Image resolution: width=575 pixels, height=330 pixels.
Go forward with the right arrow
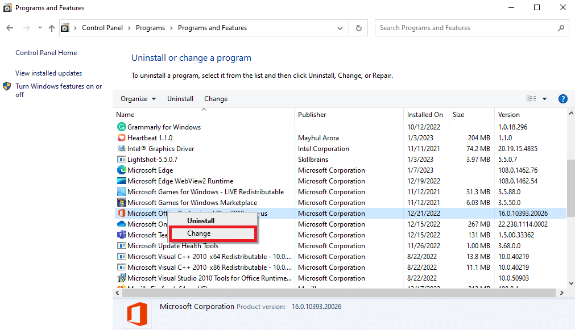[26, 28]
